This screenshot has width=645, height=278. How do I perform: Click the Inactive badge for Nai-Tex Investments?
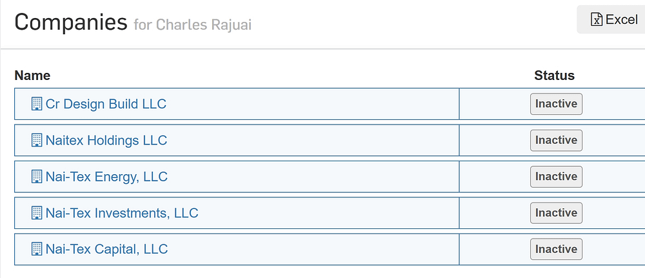[x=556, y=213]
